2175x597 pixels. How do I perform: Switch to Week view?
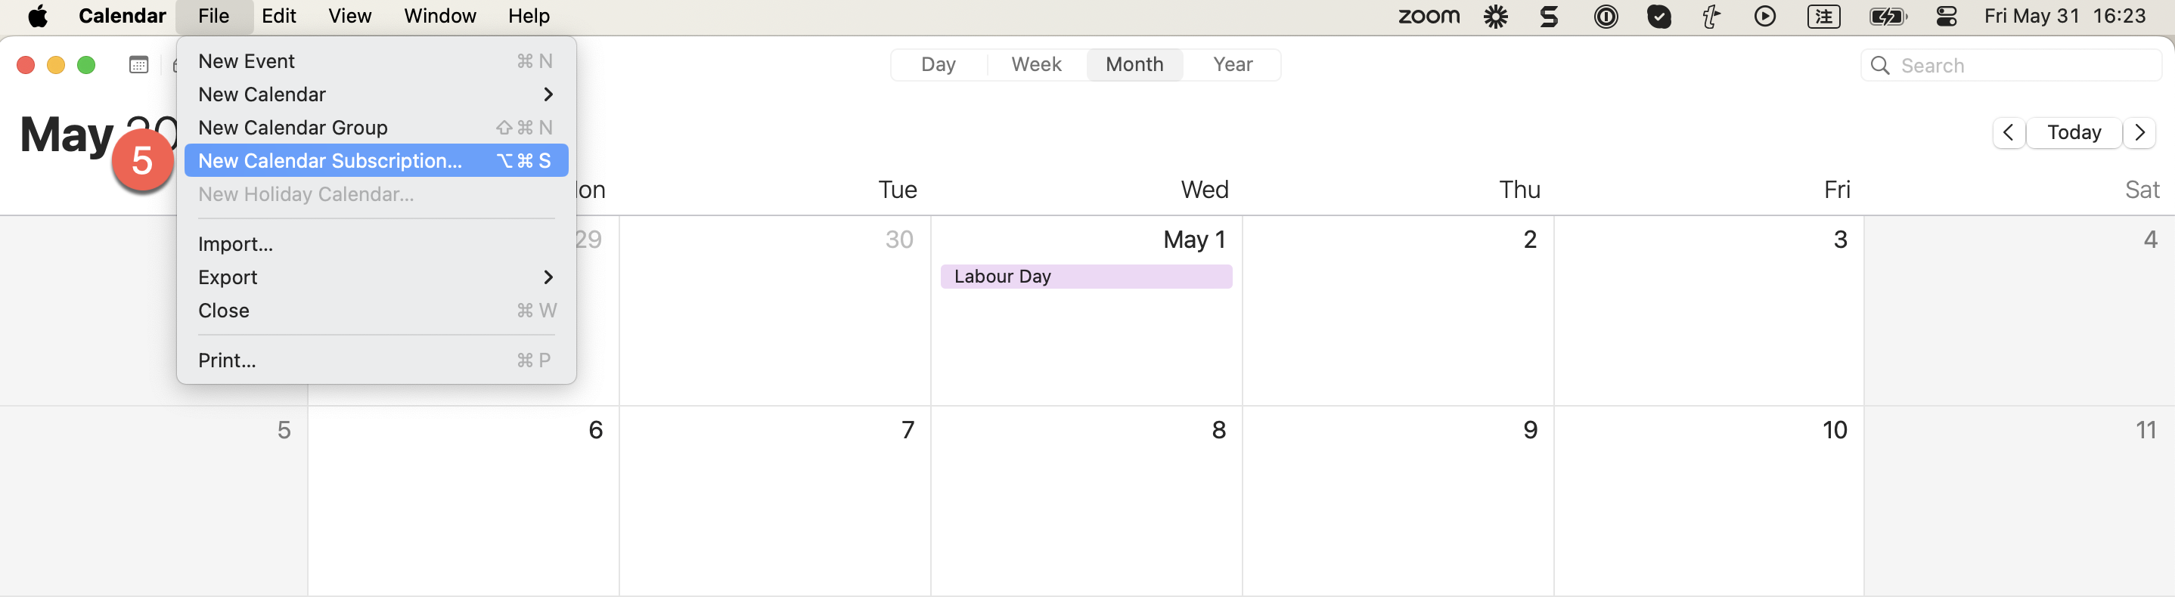click(1036, 65)
